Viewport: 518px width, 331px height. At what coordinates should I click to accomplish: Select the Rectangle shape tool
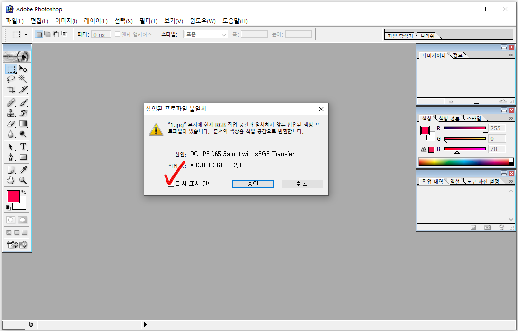click(x=23, y=157)
